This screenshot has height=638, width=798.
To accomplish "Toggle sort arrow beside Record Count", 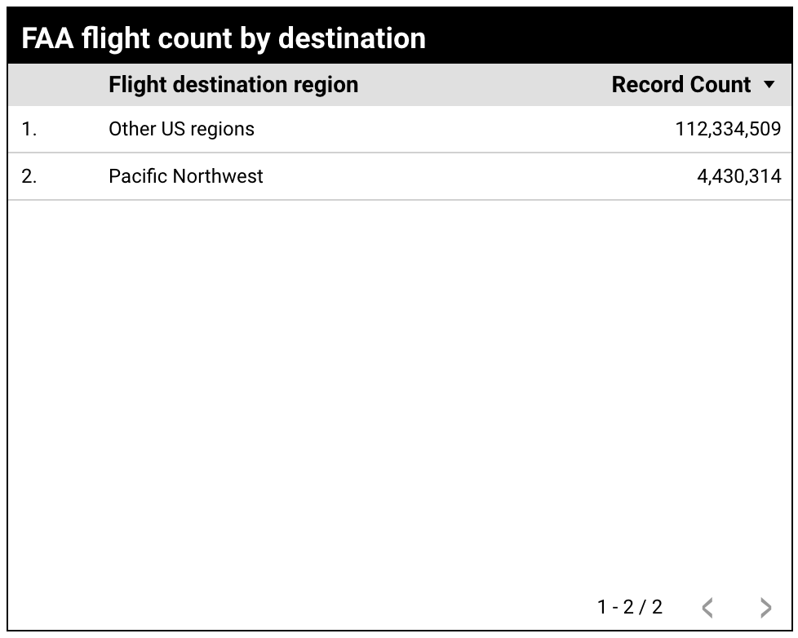I will click(769, 85).
